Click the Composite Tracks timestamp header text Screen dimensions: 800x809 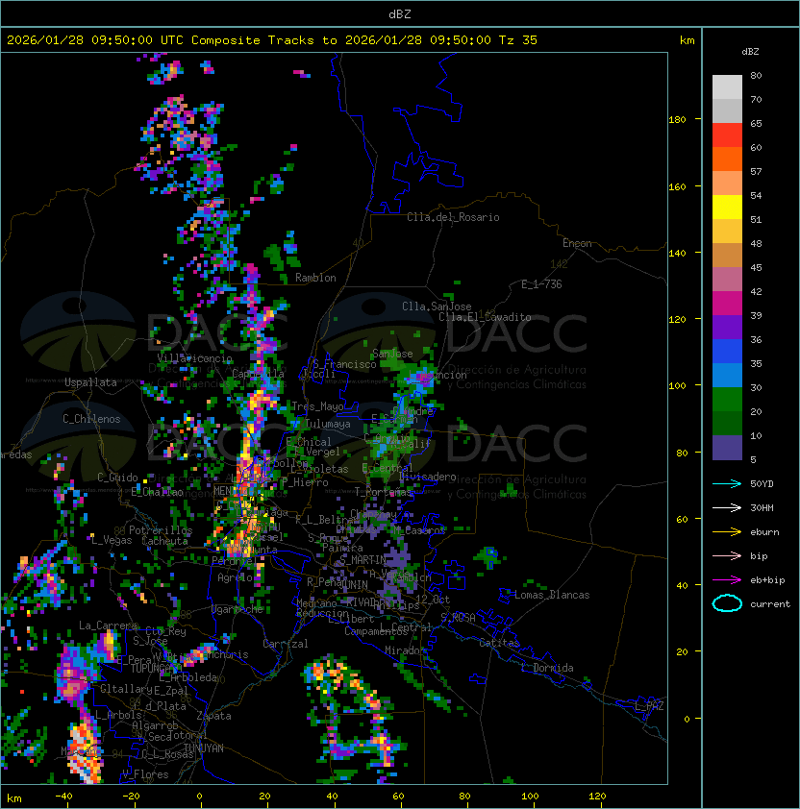point(272,40)
